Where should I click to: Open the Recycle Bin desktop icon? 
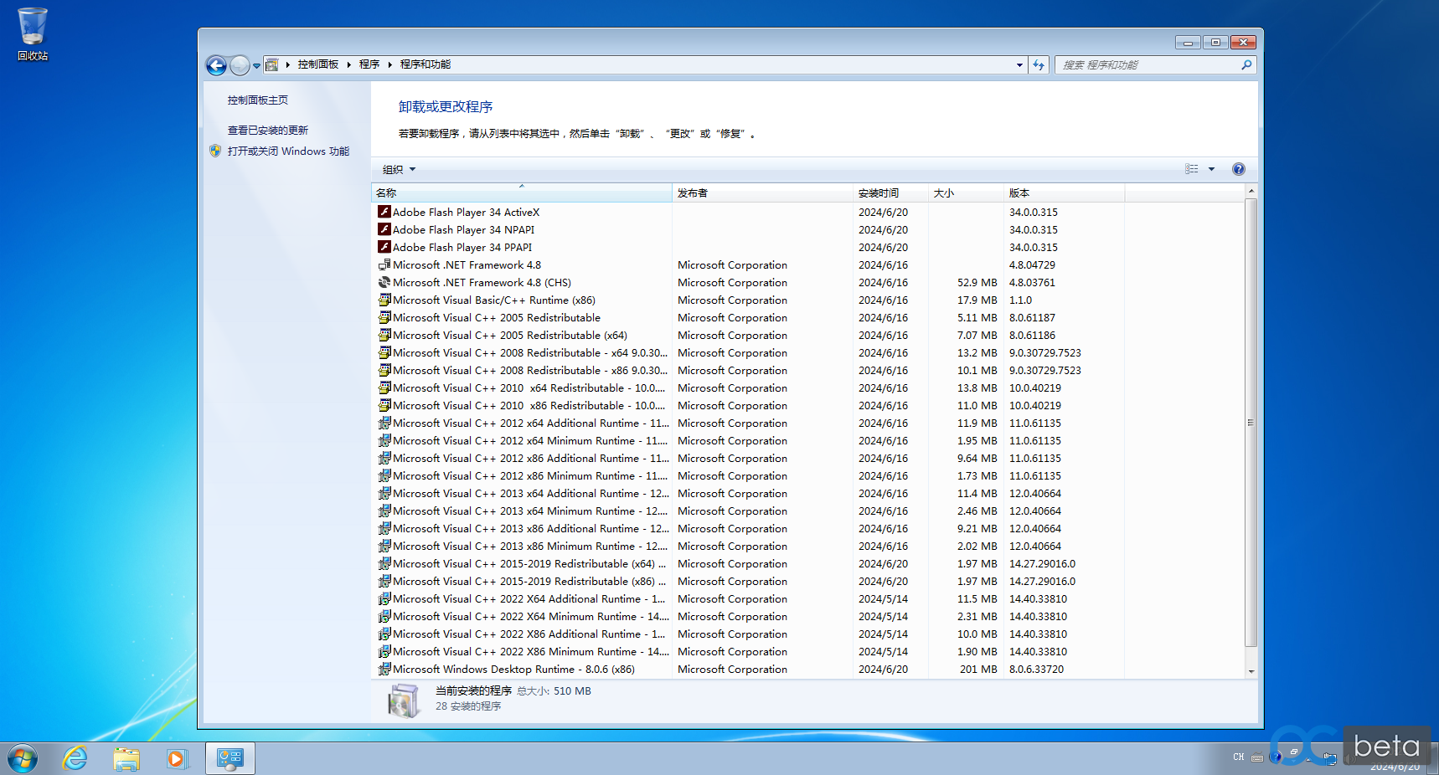tap(33, 33)
